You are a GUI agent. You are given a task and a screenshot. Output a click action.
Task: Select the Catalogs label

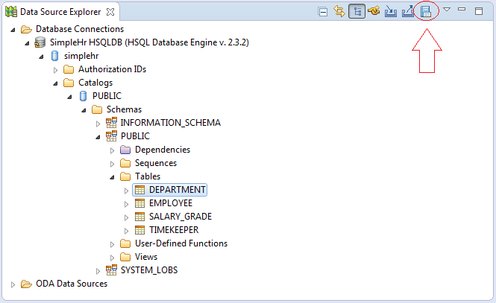click(95, 83)
